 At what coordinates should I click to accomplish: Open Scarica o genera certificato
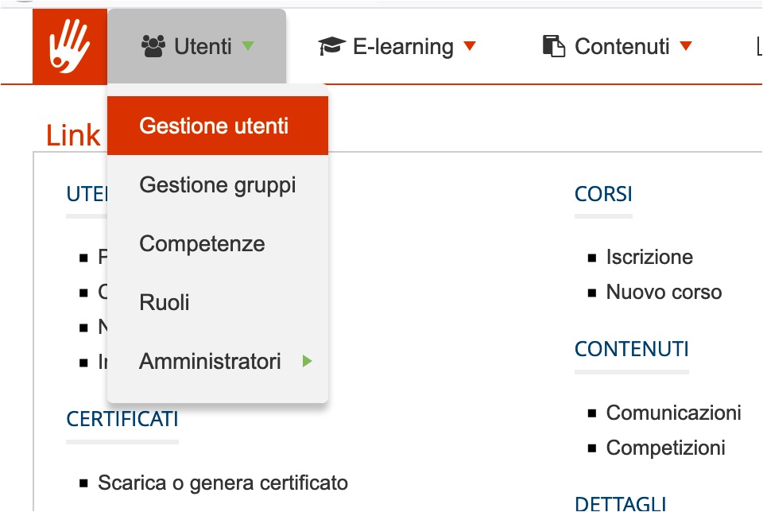pyautogui.click(x=222, y=483)
